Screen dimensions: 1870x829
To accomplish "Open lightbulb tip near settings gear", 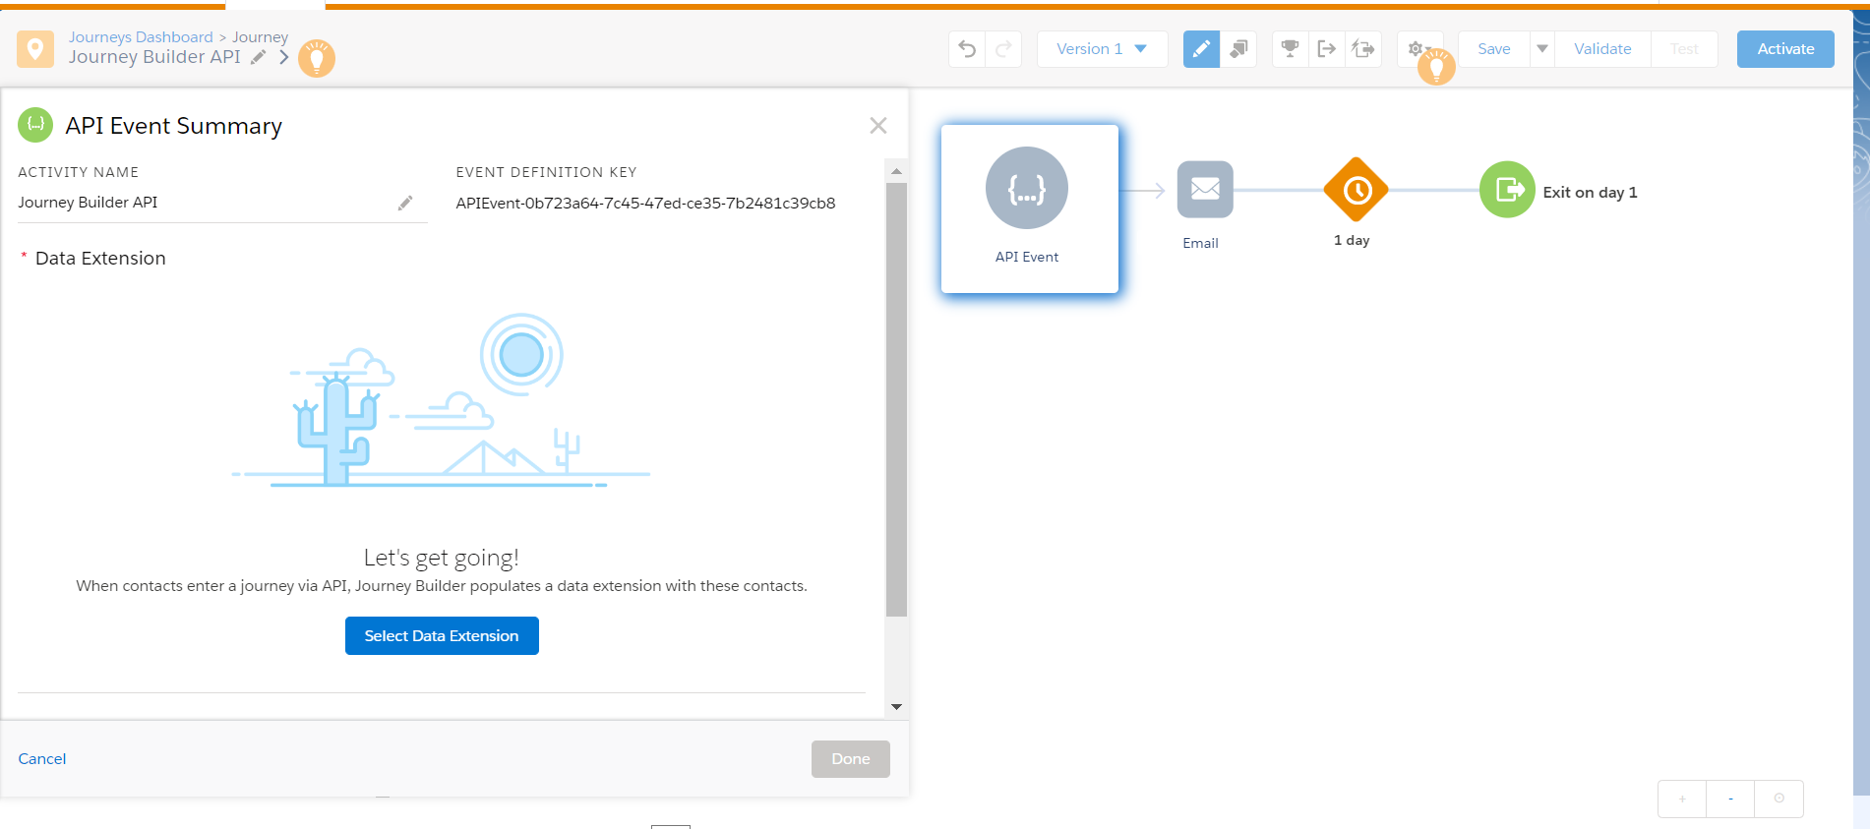I will click(x=1436, y=67).
